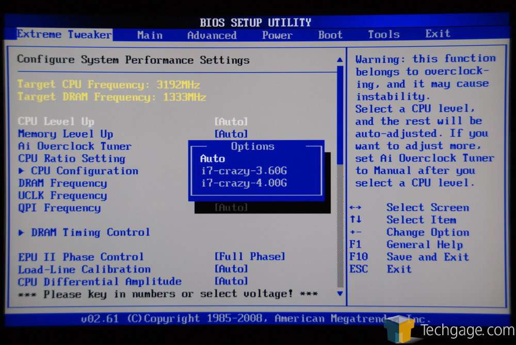The height and width of the screenshot is (345, 516).
Task: Expand the DRAM Timing Control submenu arrow
Action: coord(21,233)
